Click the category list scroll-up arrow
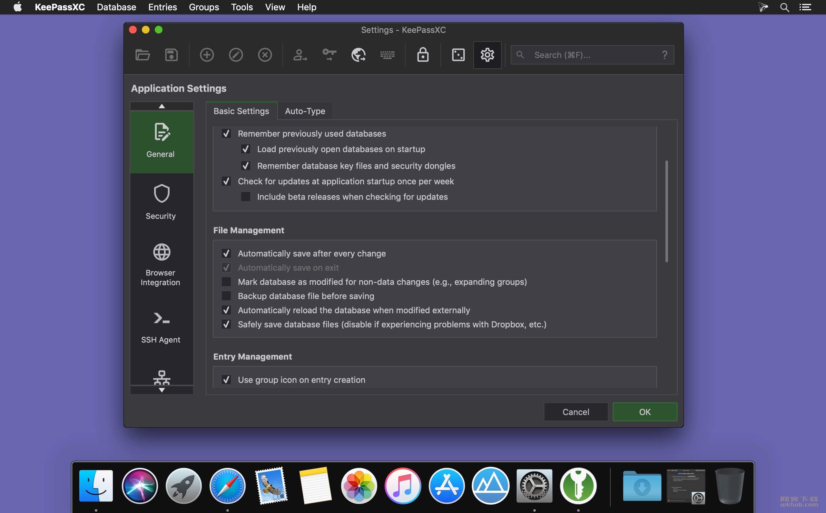Screen dimensions: 826x513 pos(162,106)
